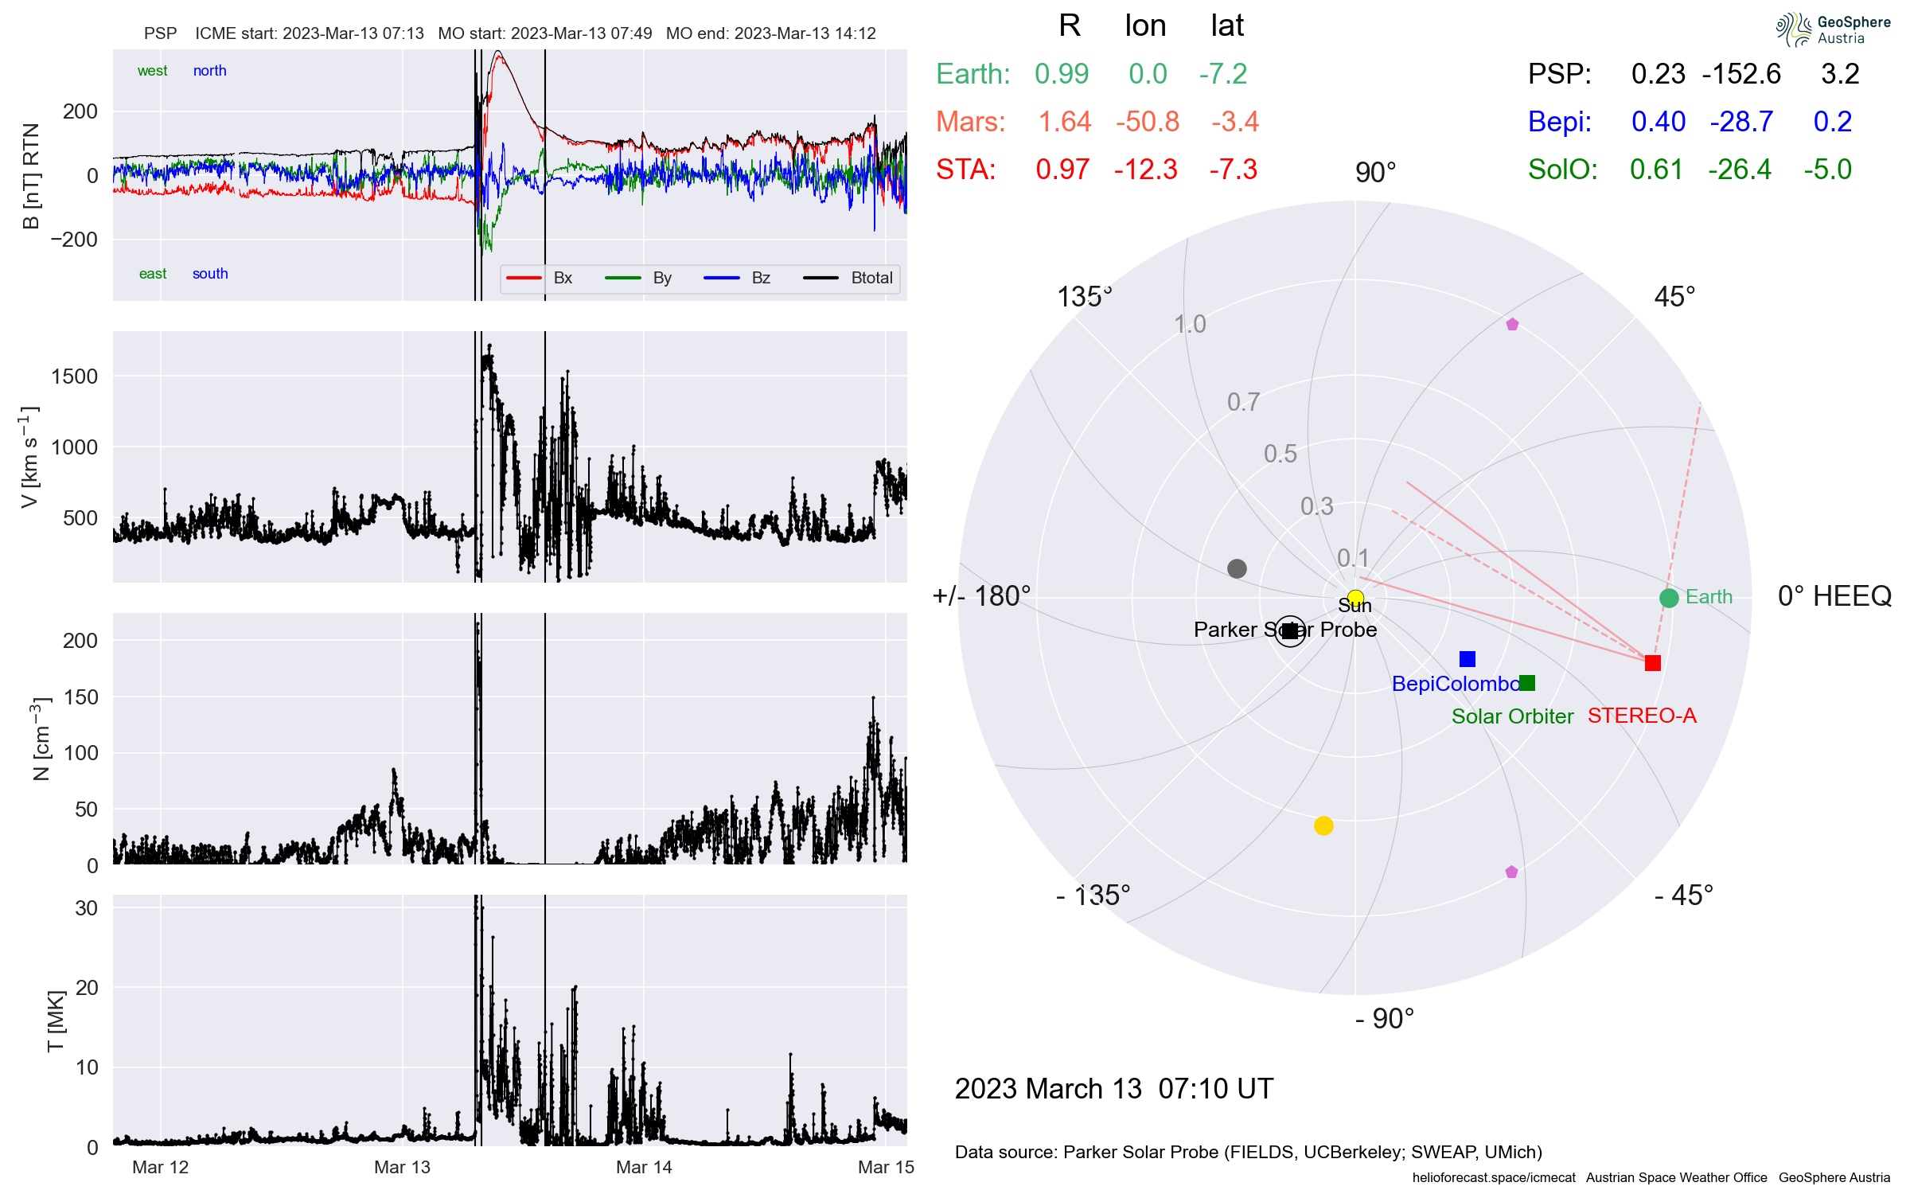This screenshot has height=1194, width=1910.
Task: Click the Austrian Space Weather Office text
Action: pyautogui.click(x=1676, y=1177)
